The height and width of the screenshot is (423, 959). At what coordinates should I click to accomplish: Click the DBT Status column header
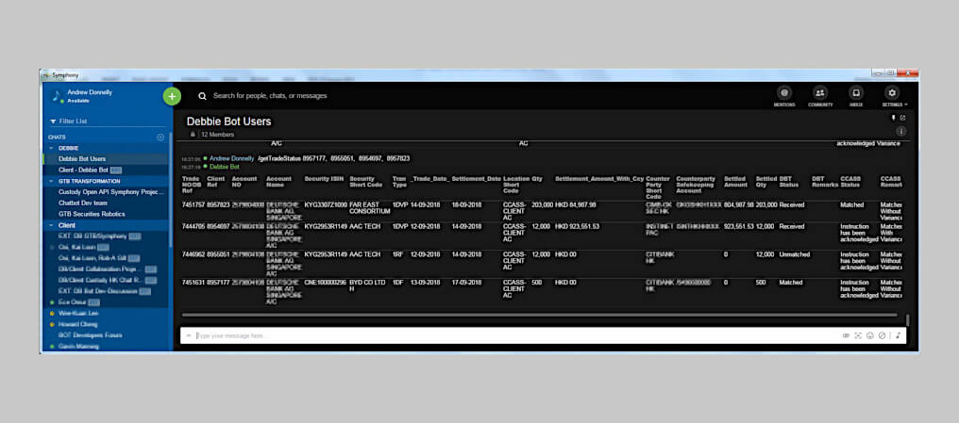click(x=789, y=182)
